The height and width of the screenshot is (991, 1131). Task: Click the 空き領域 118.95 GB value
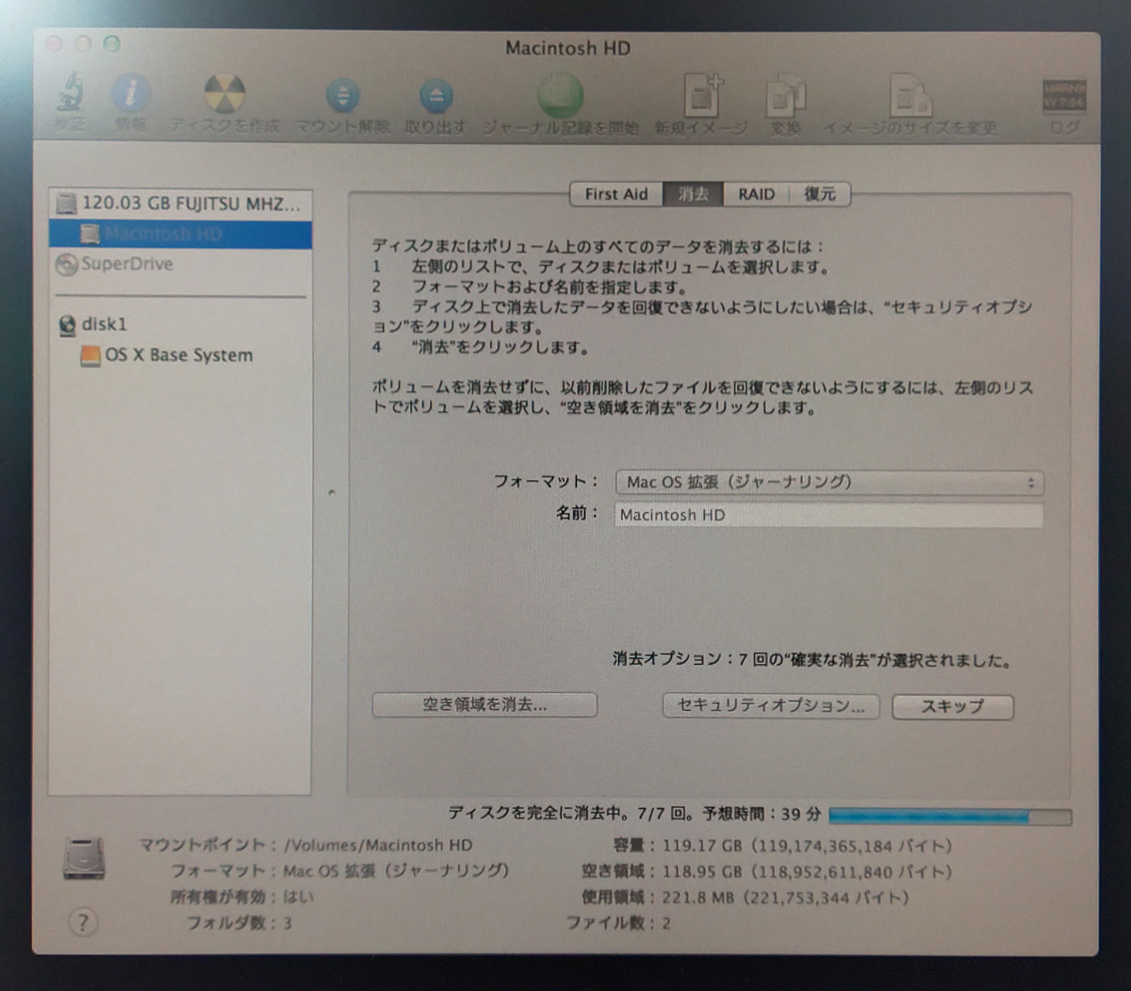pos(808,872)
